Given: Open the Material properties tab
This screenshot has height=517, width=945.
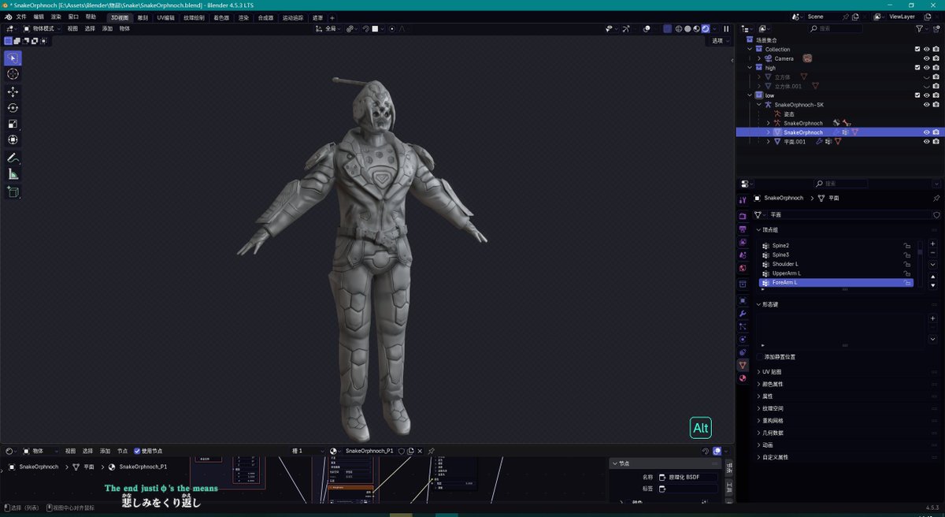Looking at the screenshot, I should (x=743, y=378).
